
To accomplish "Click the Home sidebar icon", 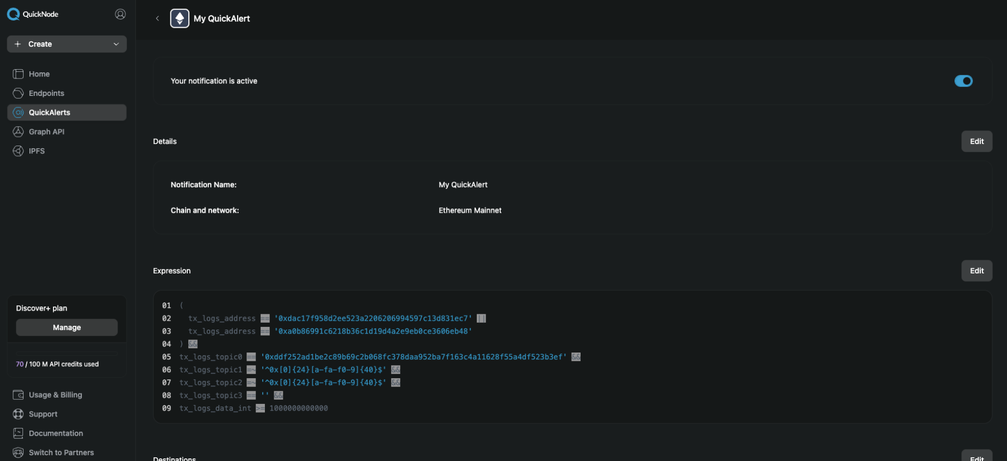I will coord(18,74).
